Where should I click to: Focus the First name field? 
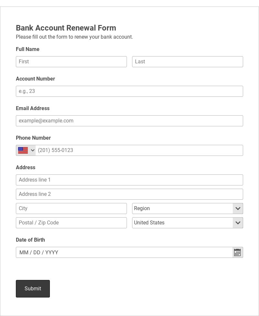[x=71, y=62]
